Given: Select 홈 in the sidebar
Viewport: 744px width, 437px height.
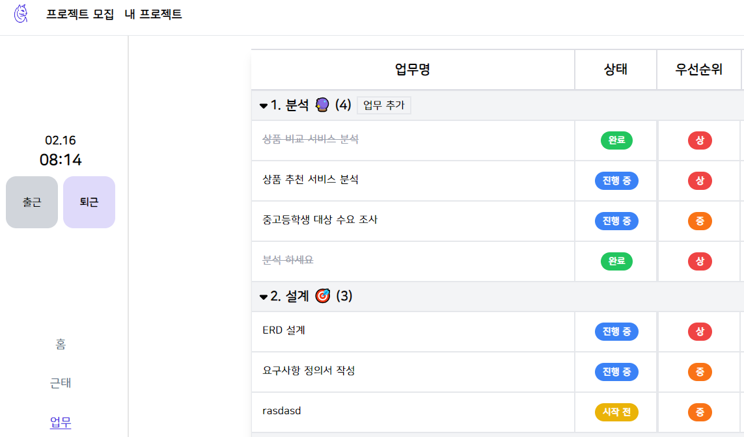Looking at the screenshot, I should point(61,343).
